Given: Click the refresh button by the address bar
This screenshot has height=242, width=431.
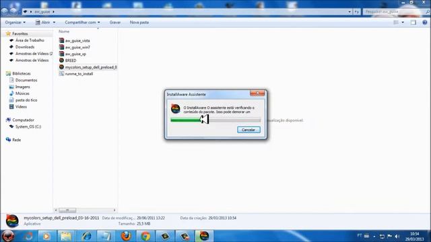Looking at the screenshot, I should click(356, 11).
